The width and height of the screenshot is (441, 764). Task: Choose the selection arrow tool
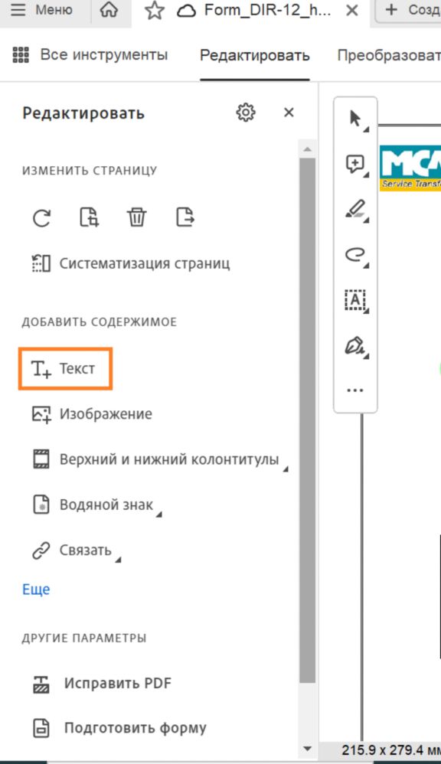(355, 119)
